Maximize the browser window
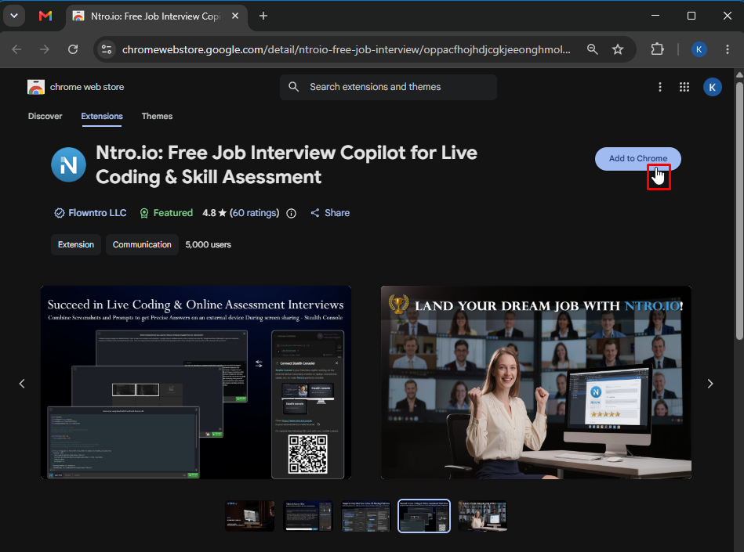The image size is (744, 552). 691,16
